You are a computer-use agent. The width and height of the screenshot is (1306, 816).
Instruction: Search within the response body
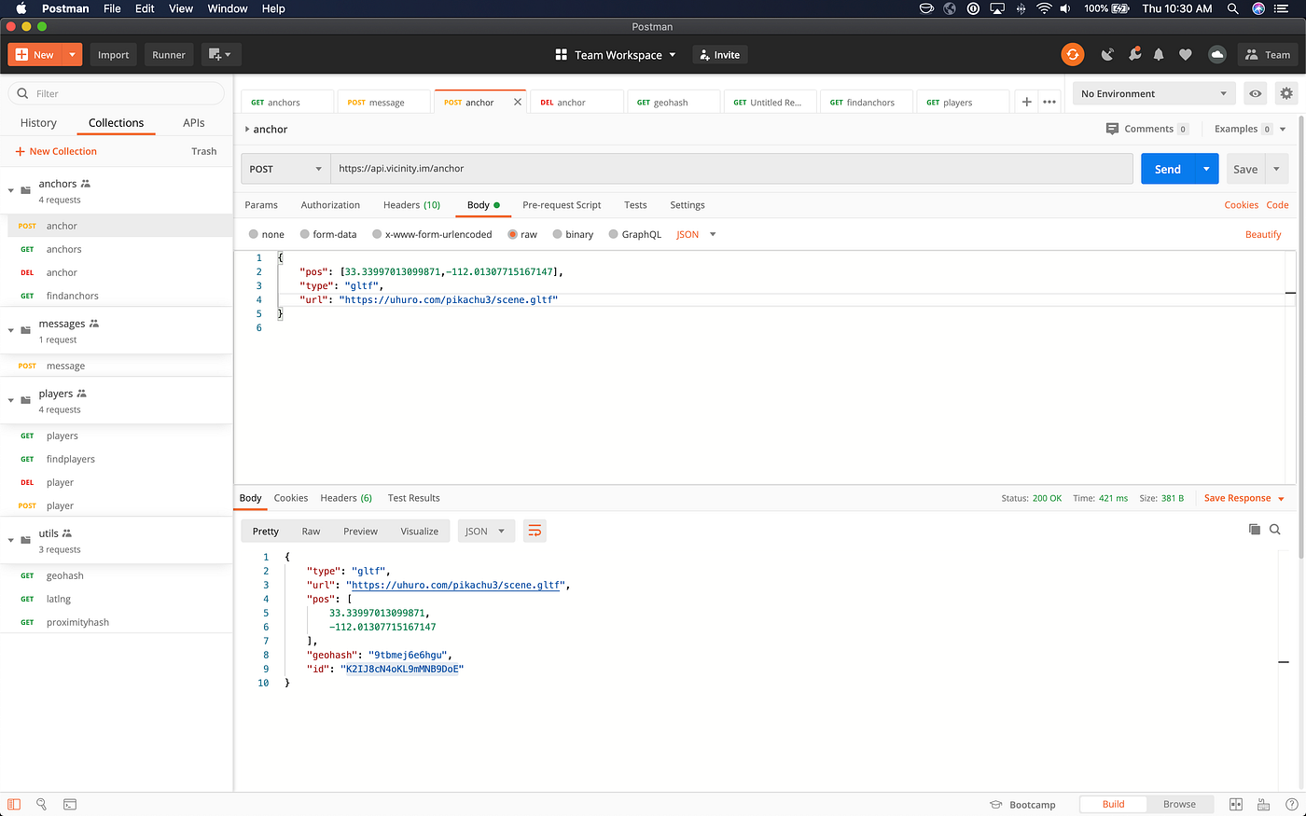click(x=1275, y=530)
